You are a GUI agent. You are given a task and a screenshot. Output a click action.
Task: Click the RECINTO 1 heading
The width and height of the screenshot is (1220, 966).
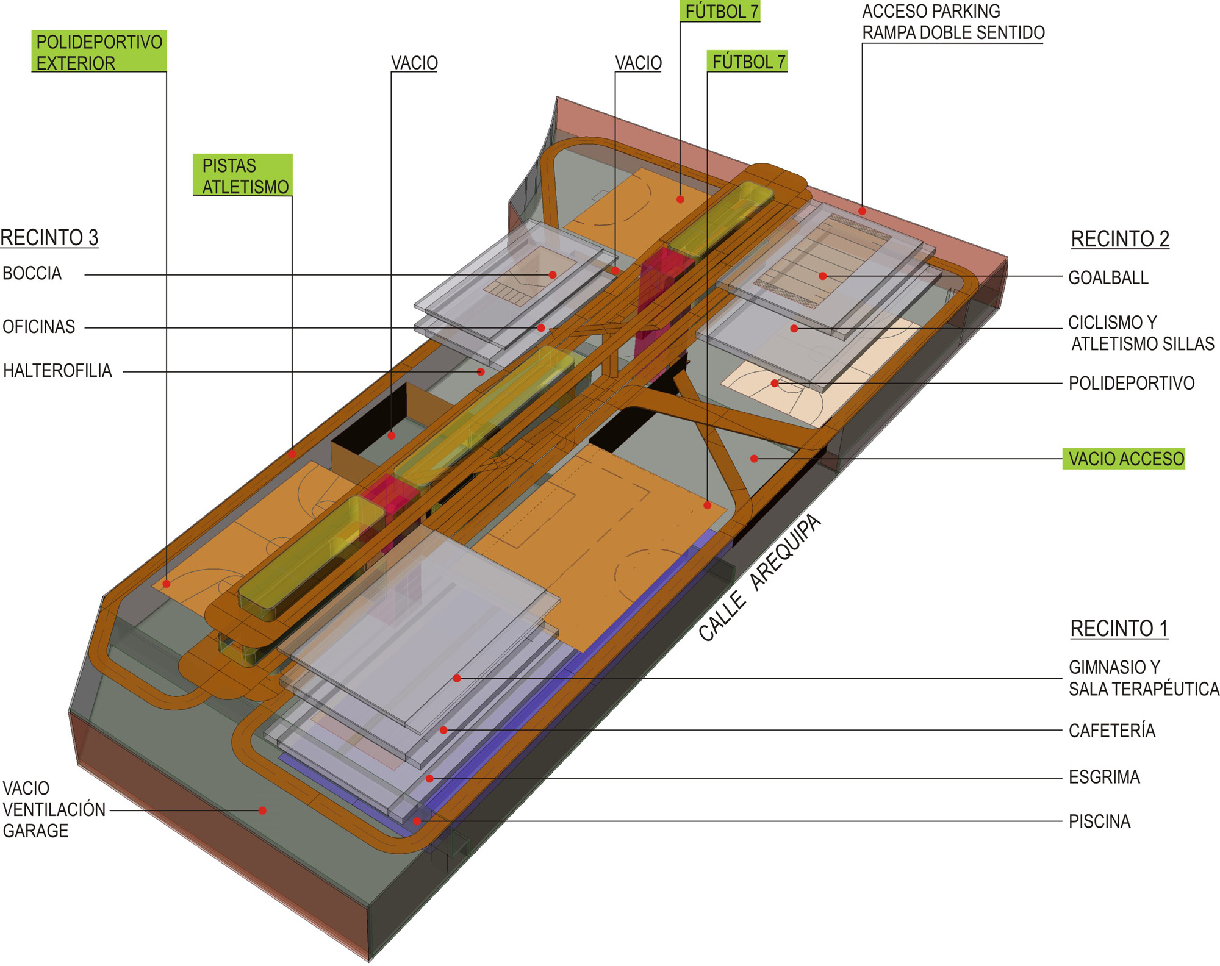tap(1119, 628)
